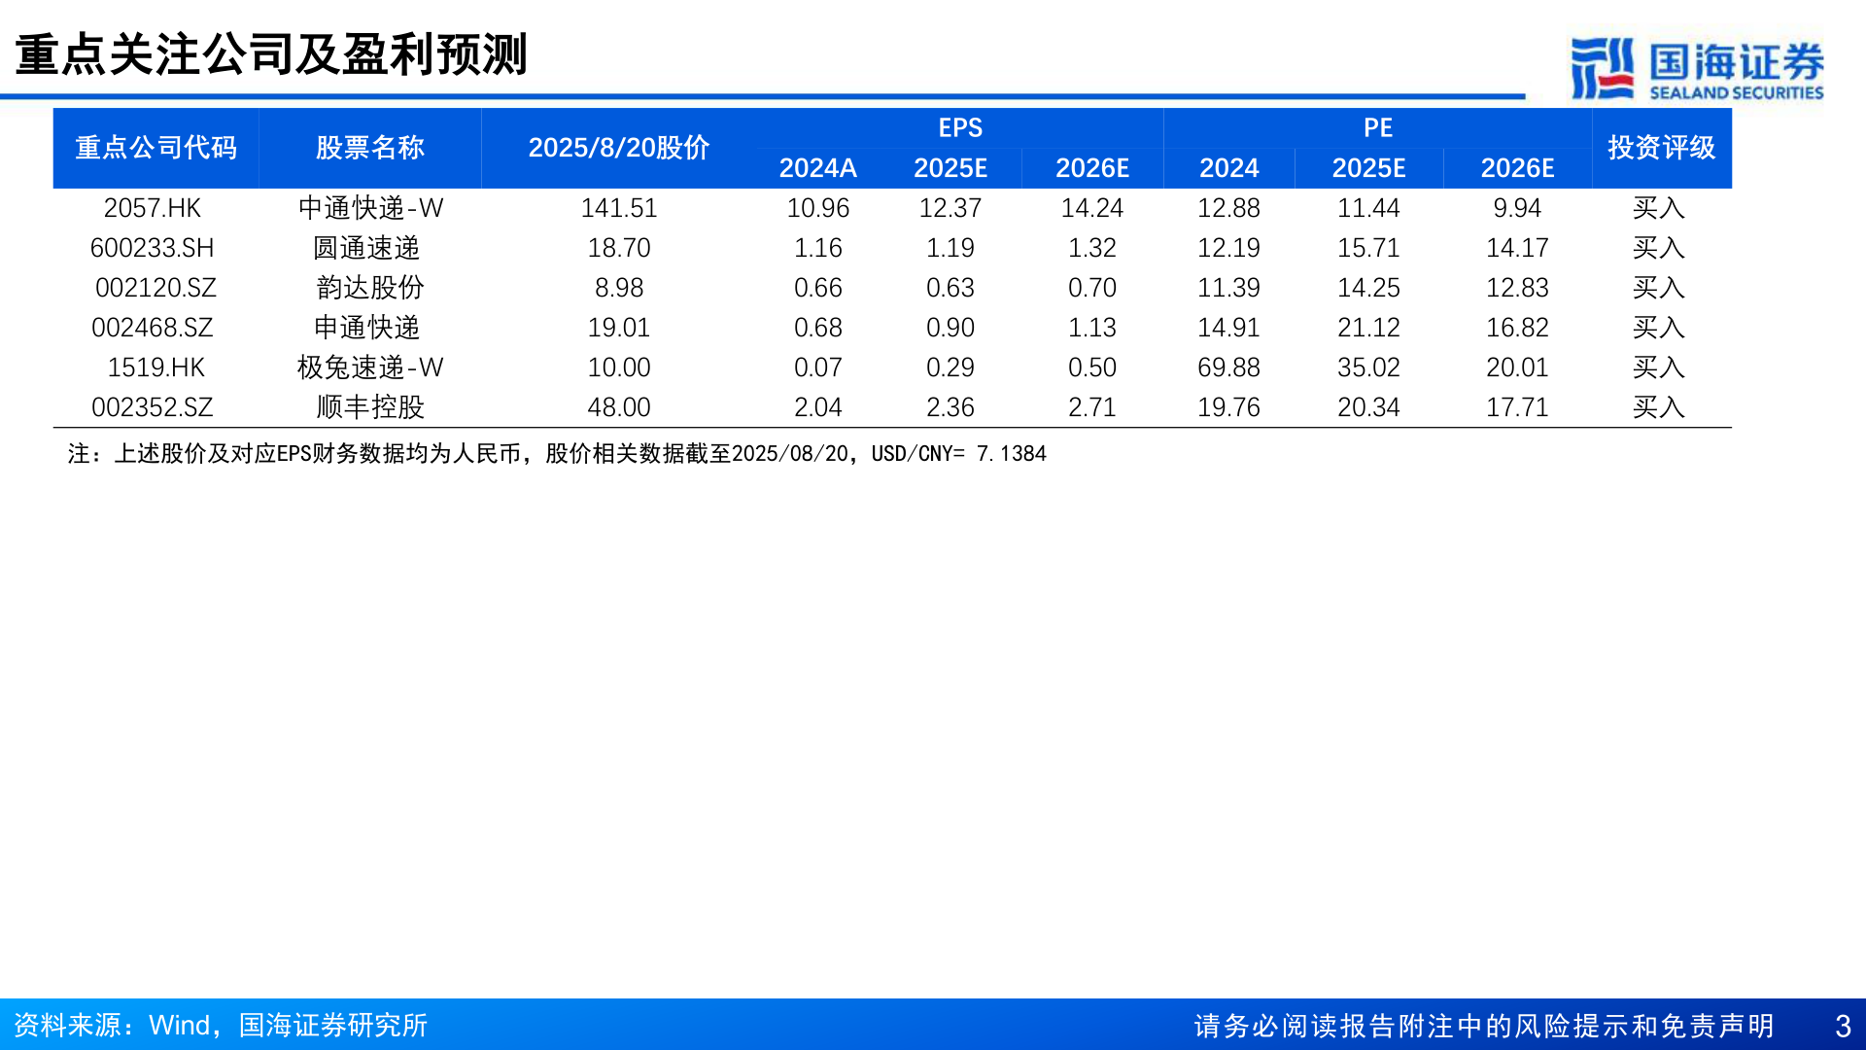Image resolution: width=1866 pixels, height=1050 pixels.
Task: Click the 中通快递-W stock name
Action: (x=371, y=207)
